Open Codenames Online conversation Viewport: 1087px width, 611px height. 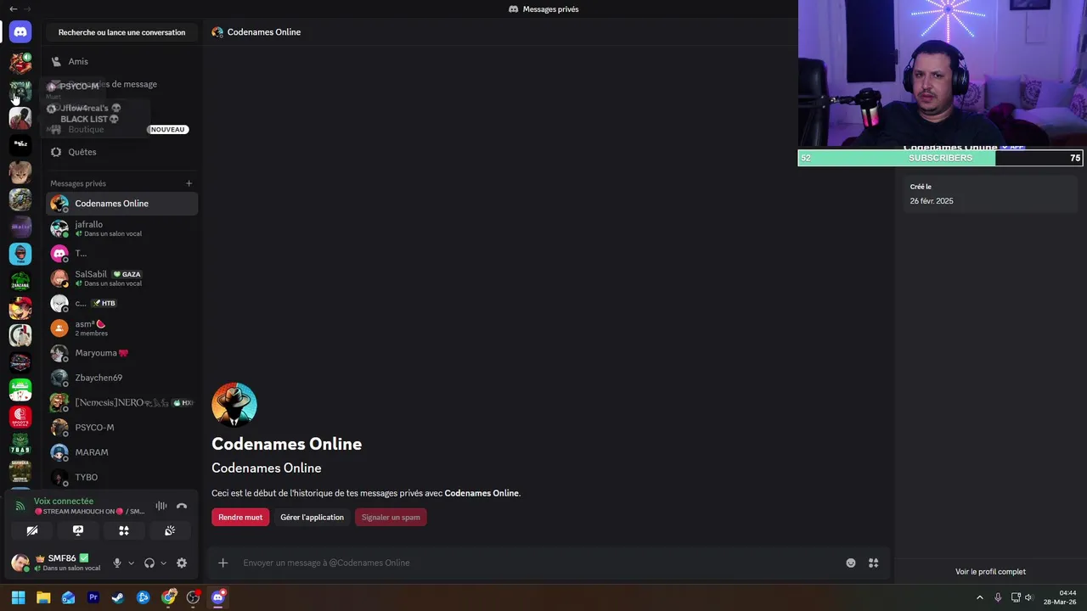tap(122, 204)
